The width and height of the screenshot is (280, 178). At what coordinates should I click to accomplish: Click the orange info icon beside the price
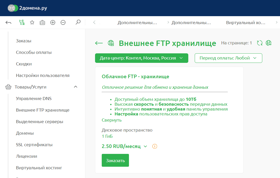(155, 146)
